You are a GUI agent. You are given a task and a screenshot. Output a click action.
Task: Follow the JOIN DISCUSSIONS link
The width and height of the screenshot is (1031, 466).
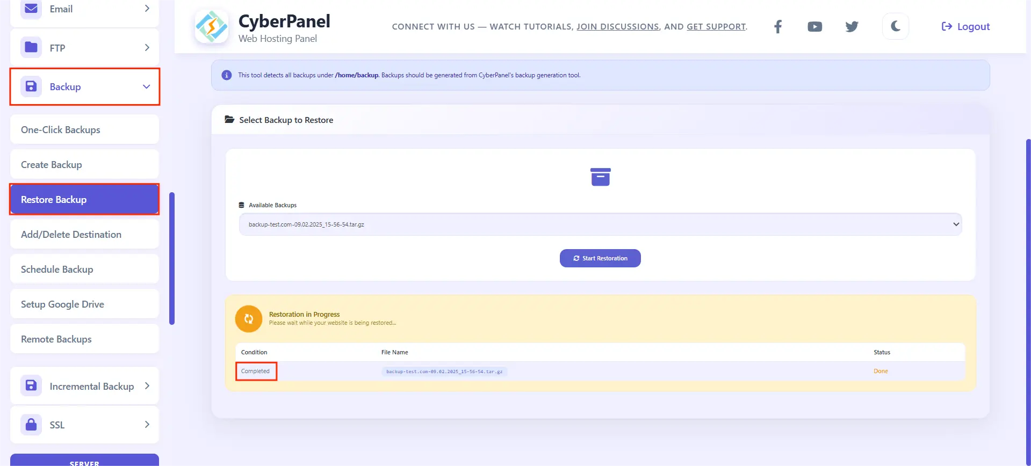tap(618, 27)
